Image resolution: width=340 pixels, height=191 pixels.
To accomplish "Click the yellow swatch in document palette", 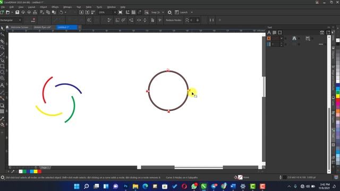I will click(36, 171).
